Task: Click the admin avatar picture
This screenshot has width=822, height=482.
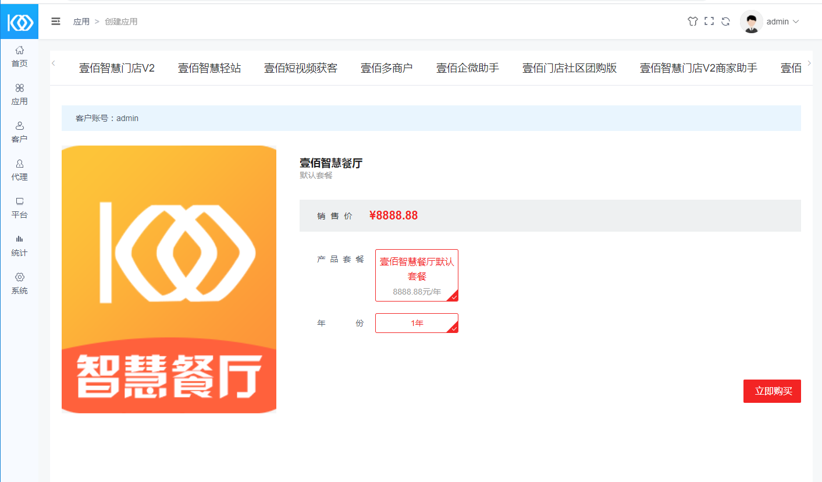Action: point(752,22)
